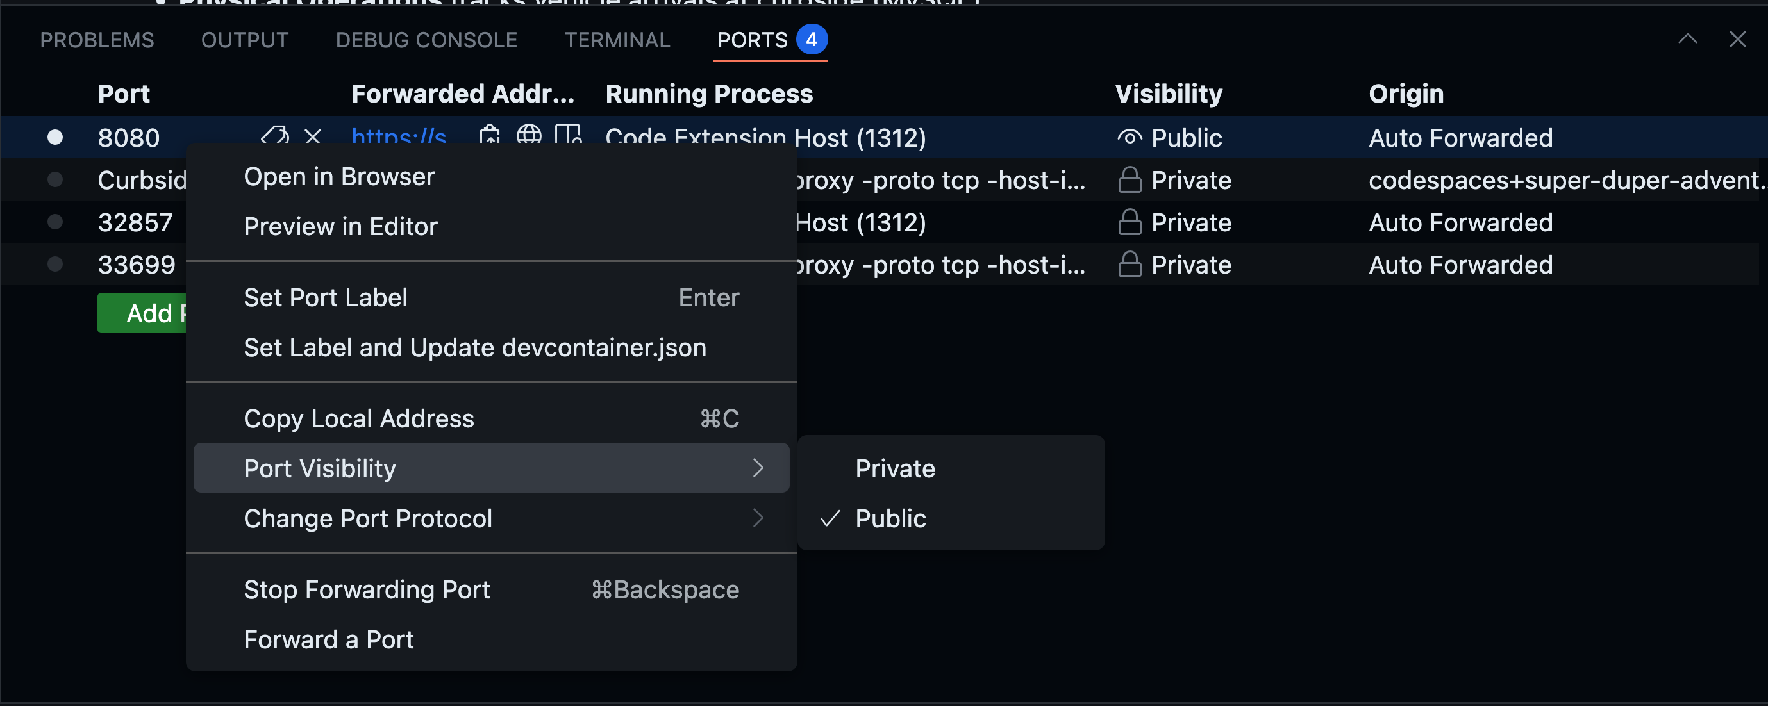The height and width of the screenshot is (706, 1768).
Task: Click the lock icon beside port 32857
Action: click(x=1130, y=222)
